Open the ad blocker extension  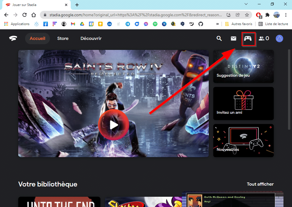(259, 15)
